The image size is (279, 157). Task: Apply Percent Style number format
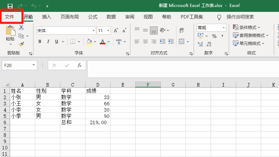pyautogui.click(x=214, y=36)
